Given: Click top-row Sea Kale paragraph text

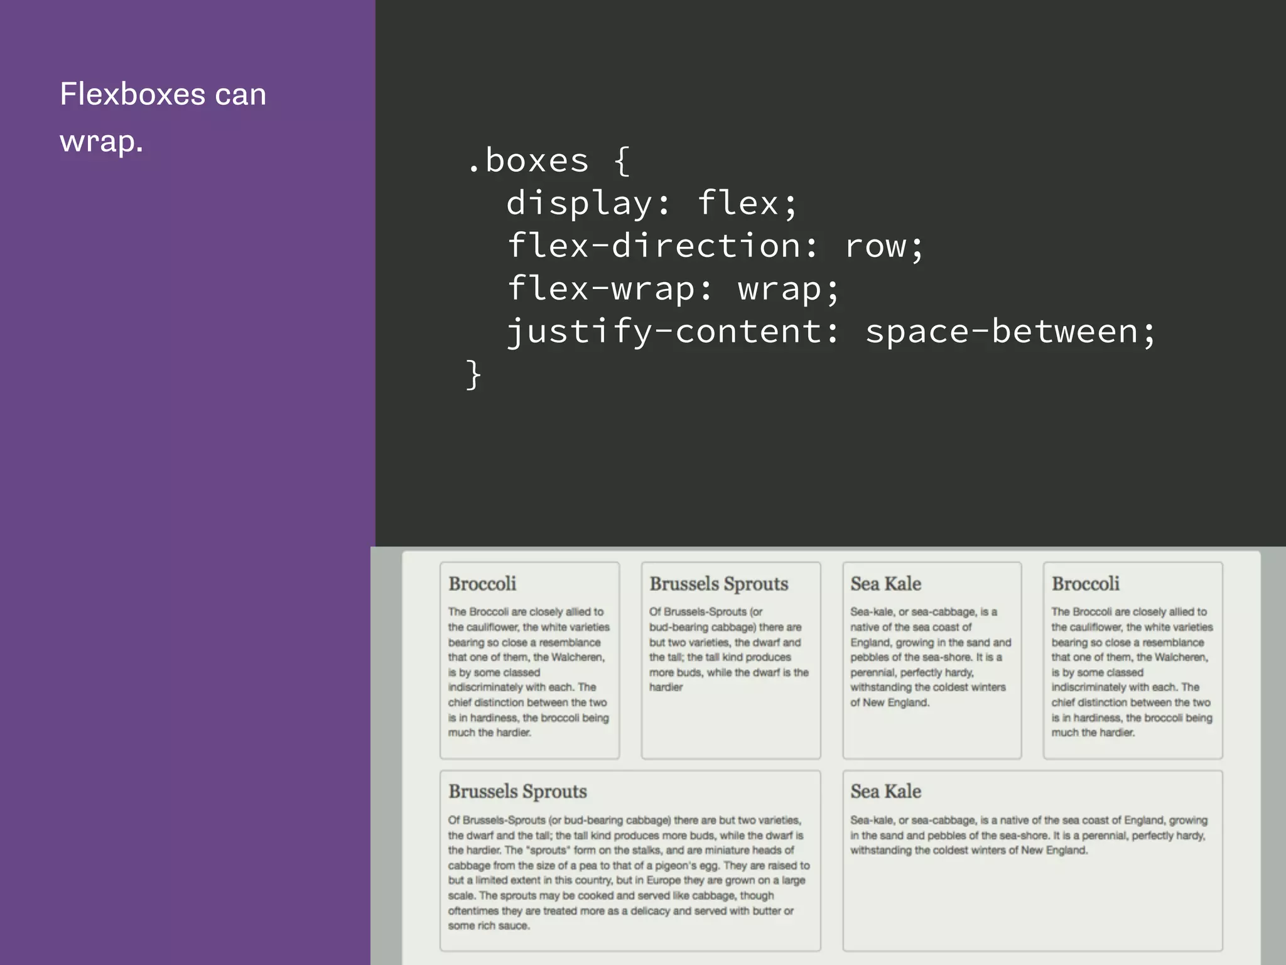Looking at the screenshot, I should [x=930, y=657].
